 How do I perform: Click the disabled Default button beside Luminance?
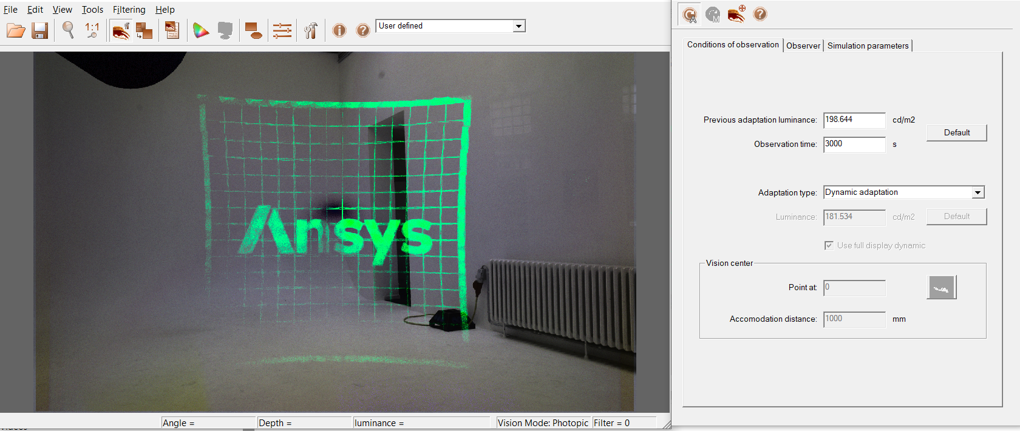(957, 217)
